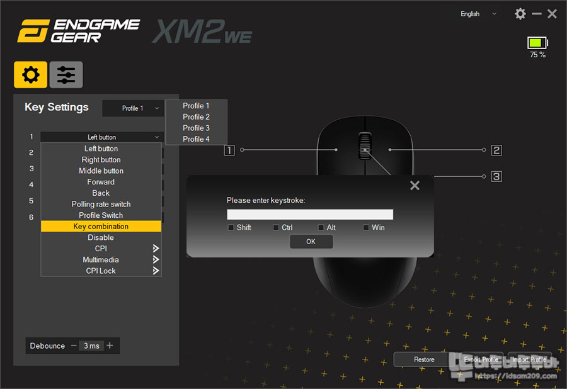Open the Key Settings gear tab

[x=30, y=75]
